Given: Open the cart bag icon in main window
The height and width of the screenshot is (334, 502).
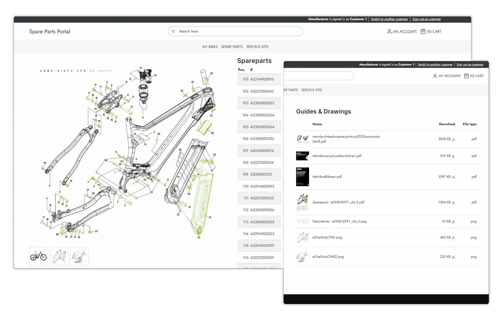Looking at the screenshot, I should click(423, 32).
